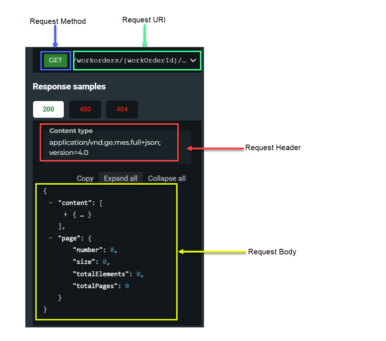The height and width of the screenshot is (341, 386).
Task: Click Collapse all in the sample toolbar
Action: [167, 178]
